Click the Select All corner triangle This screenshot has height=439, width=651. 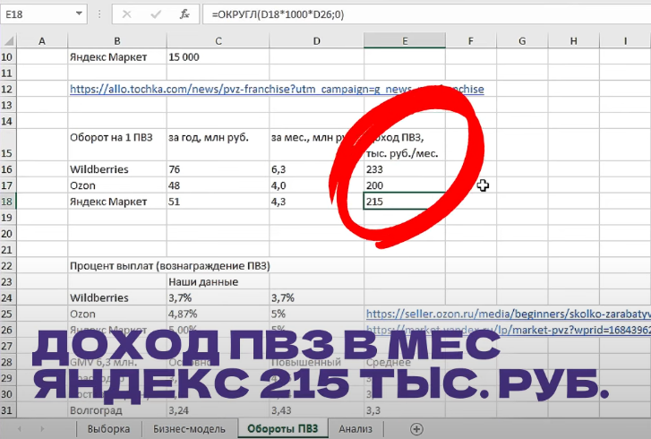(9, 40)
